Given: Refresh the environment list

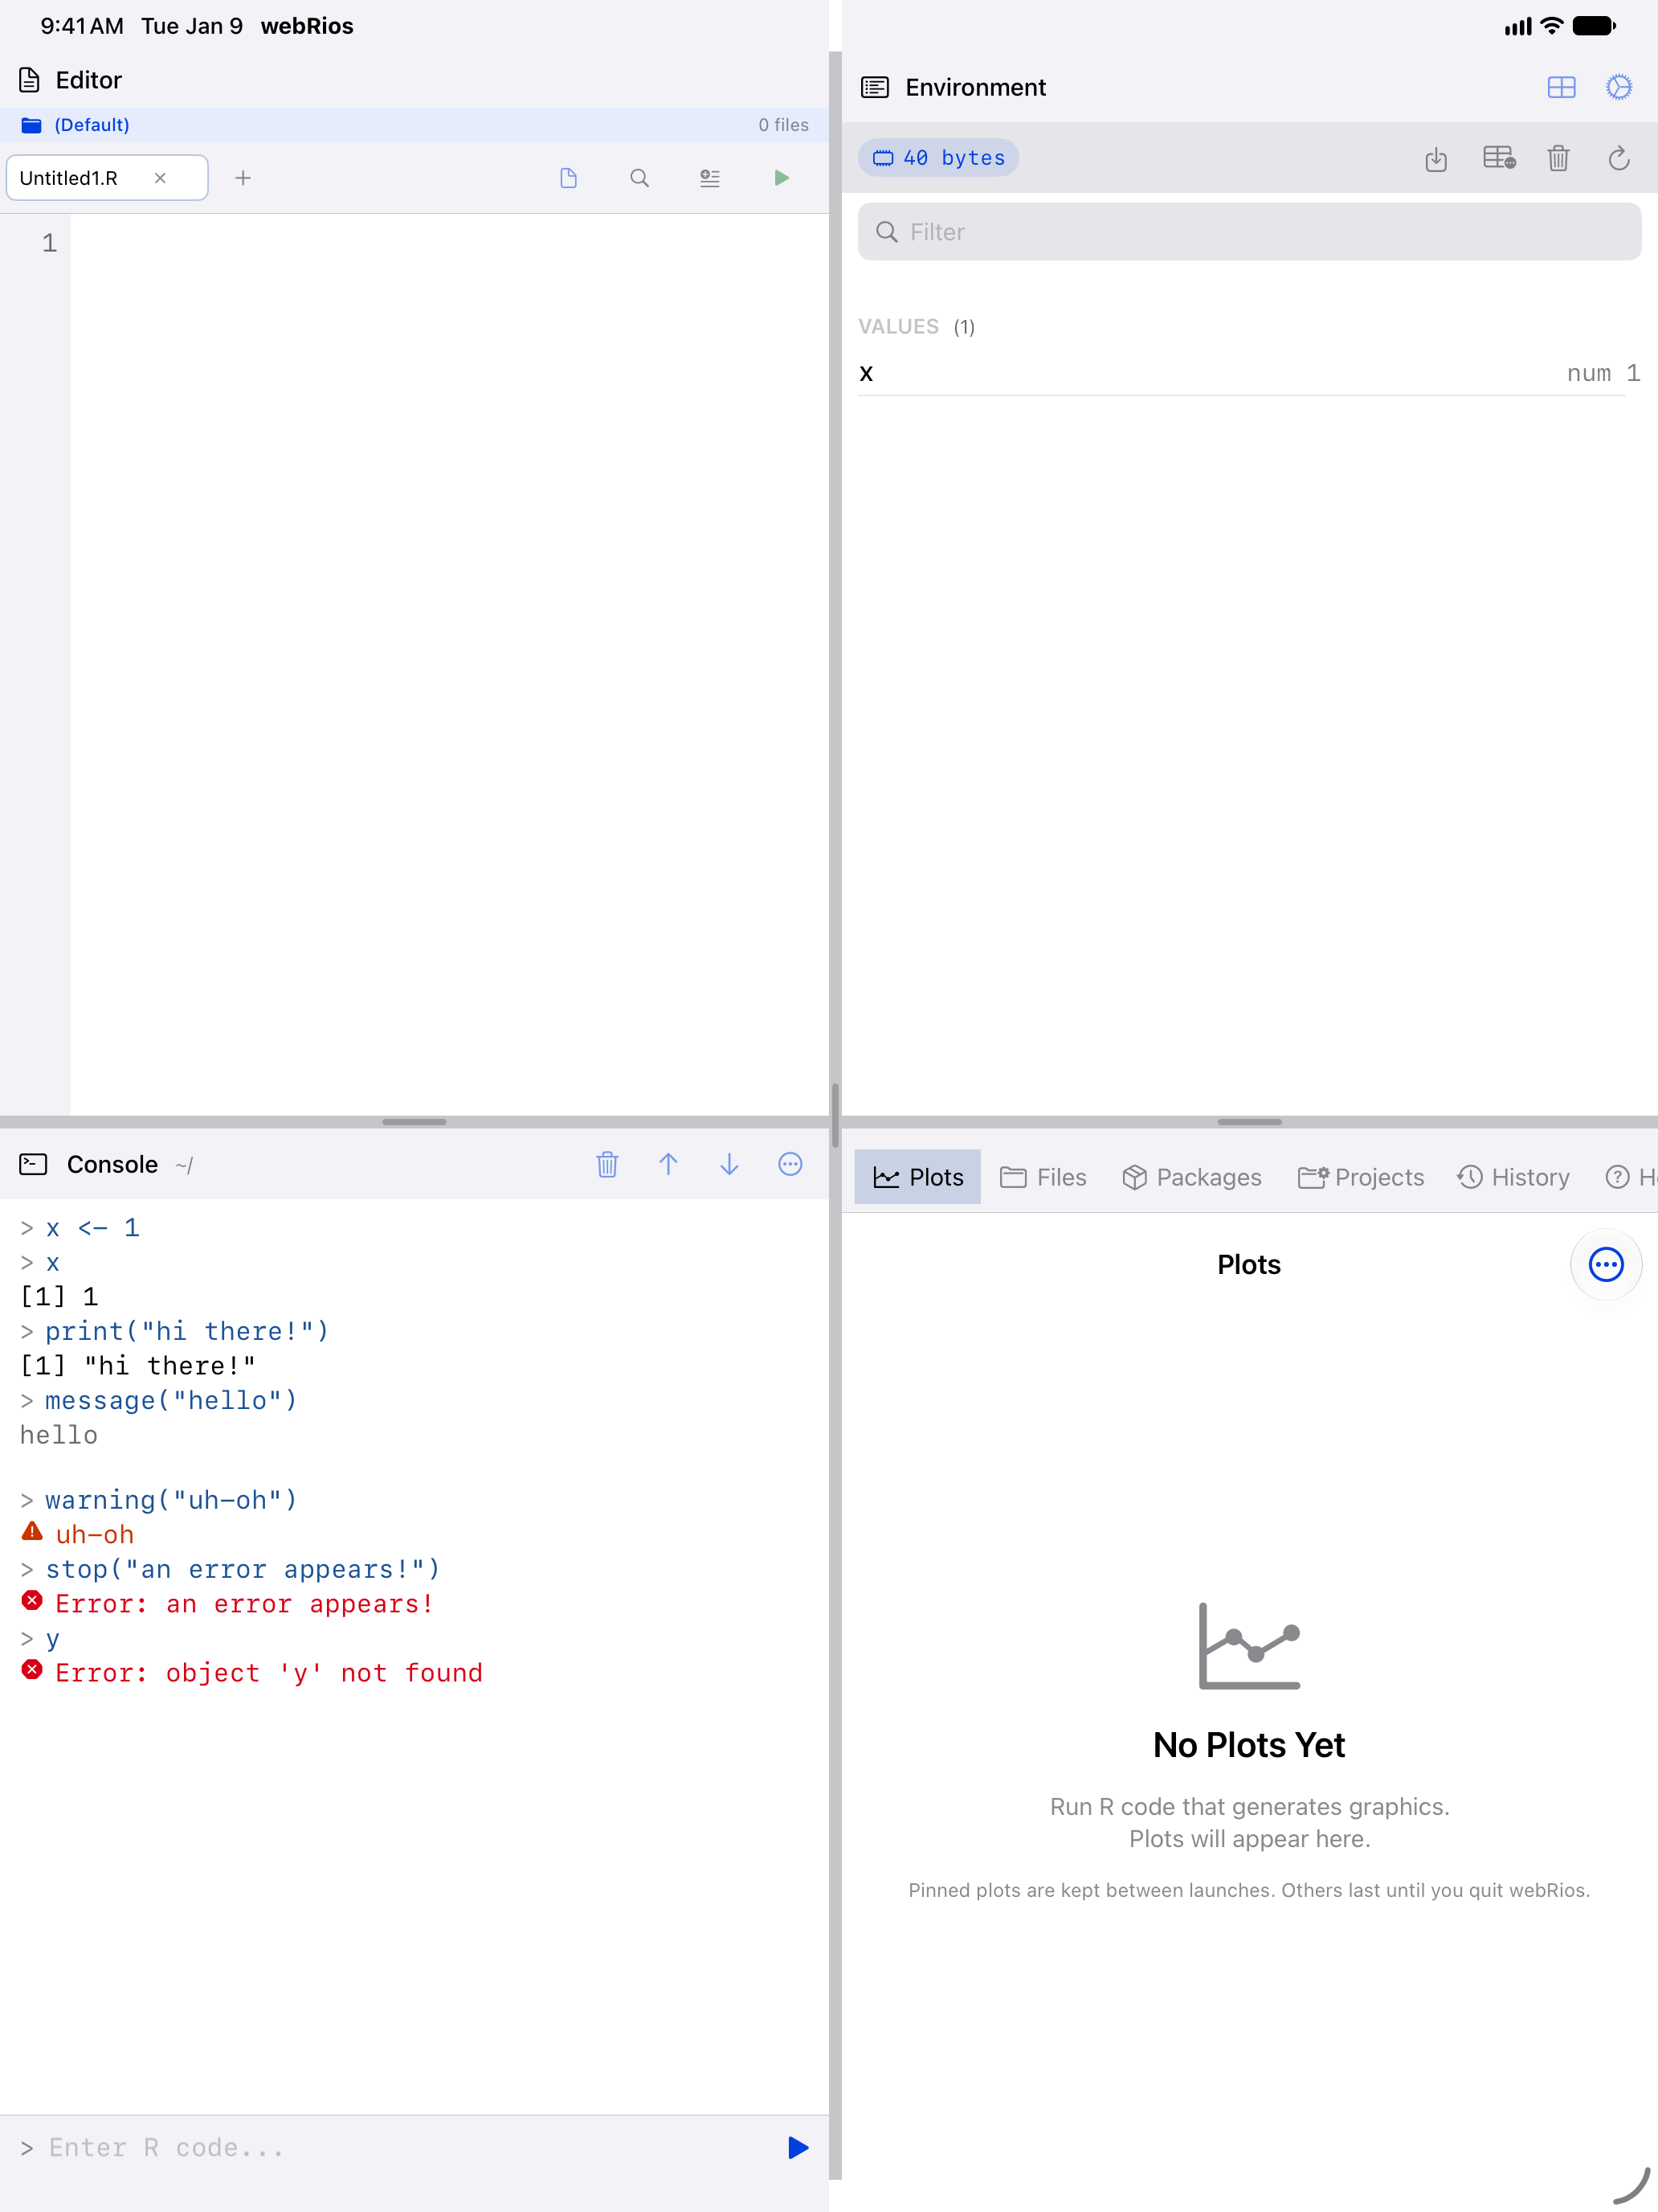Looking at the screenshot, I should 1619,158.
